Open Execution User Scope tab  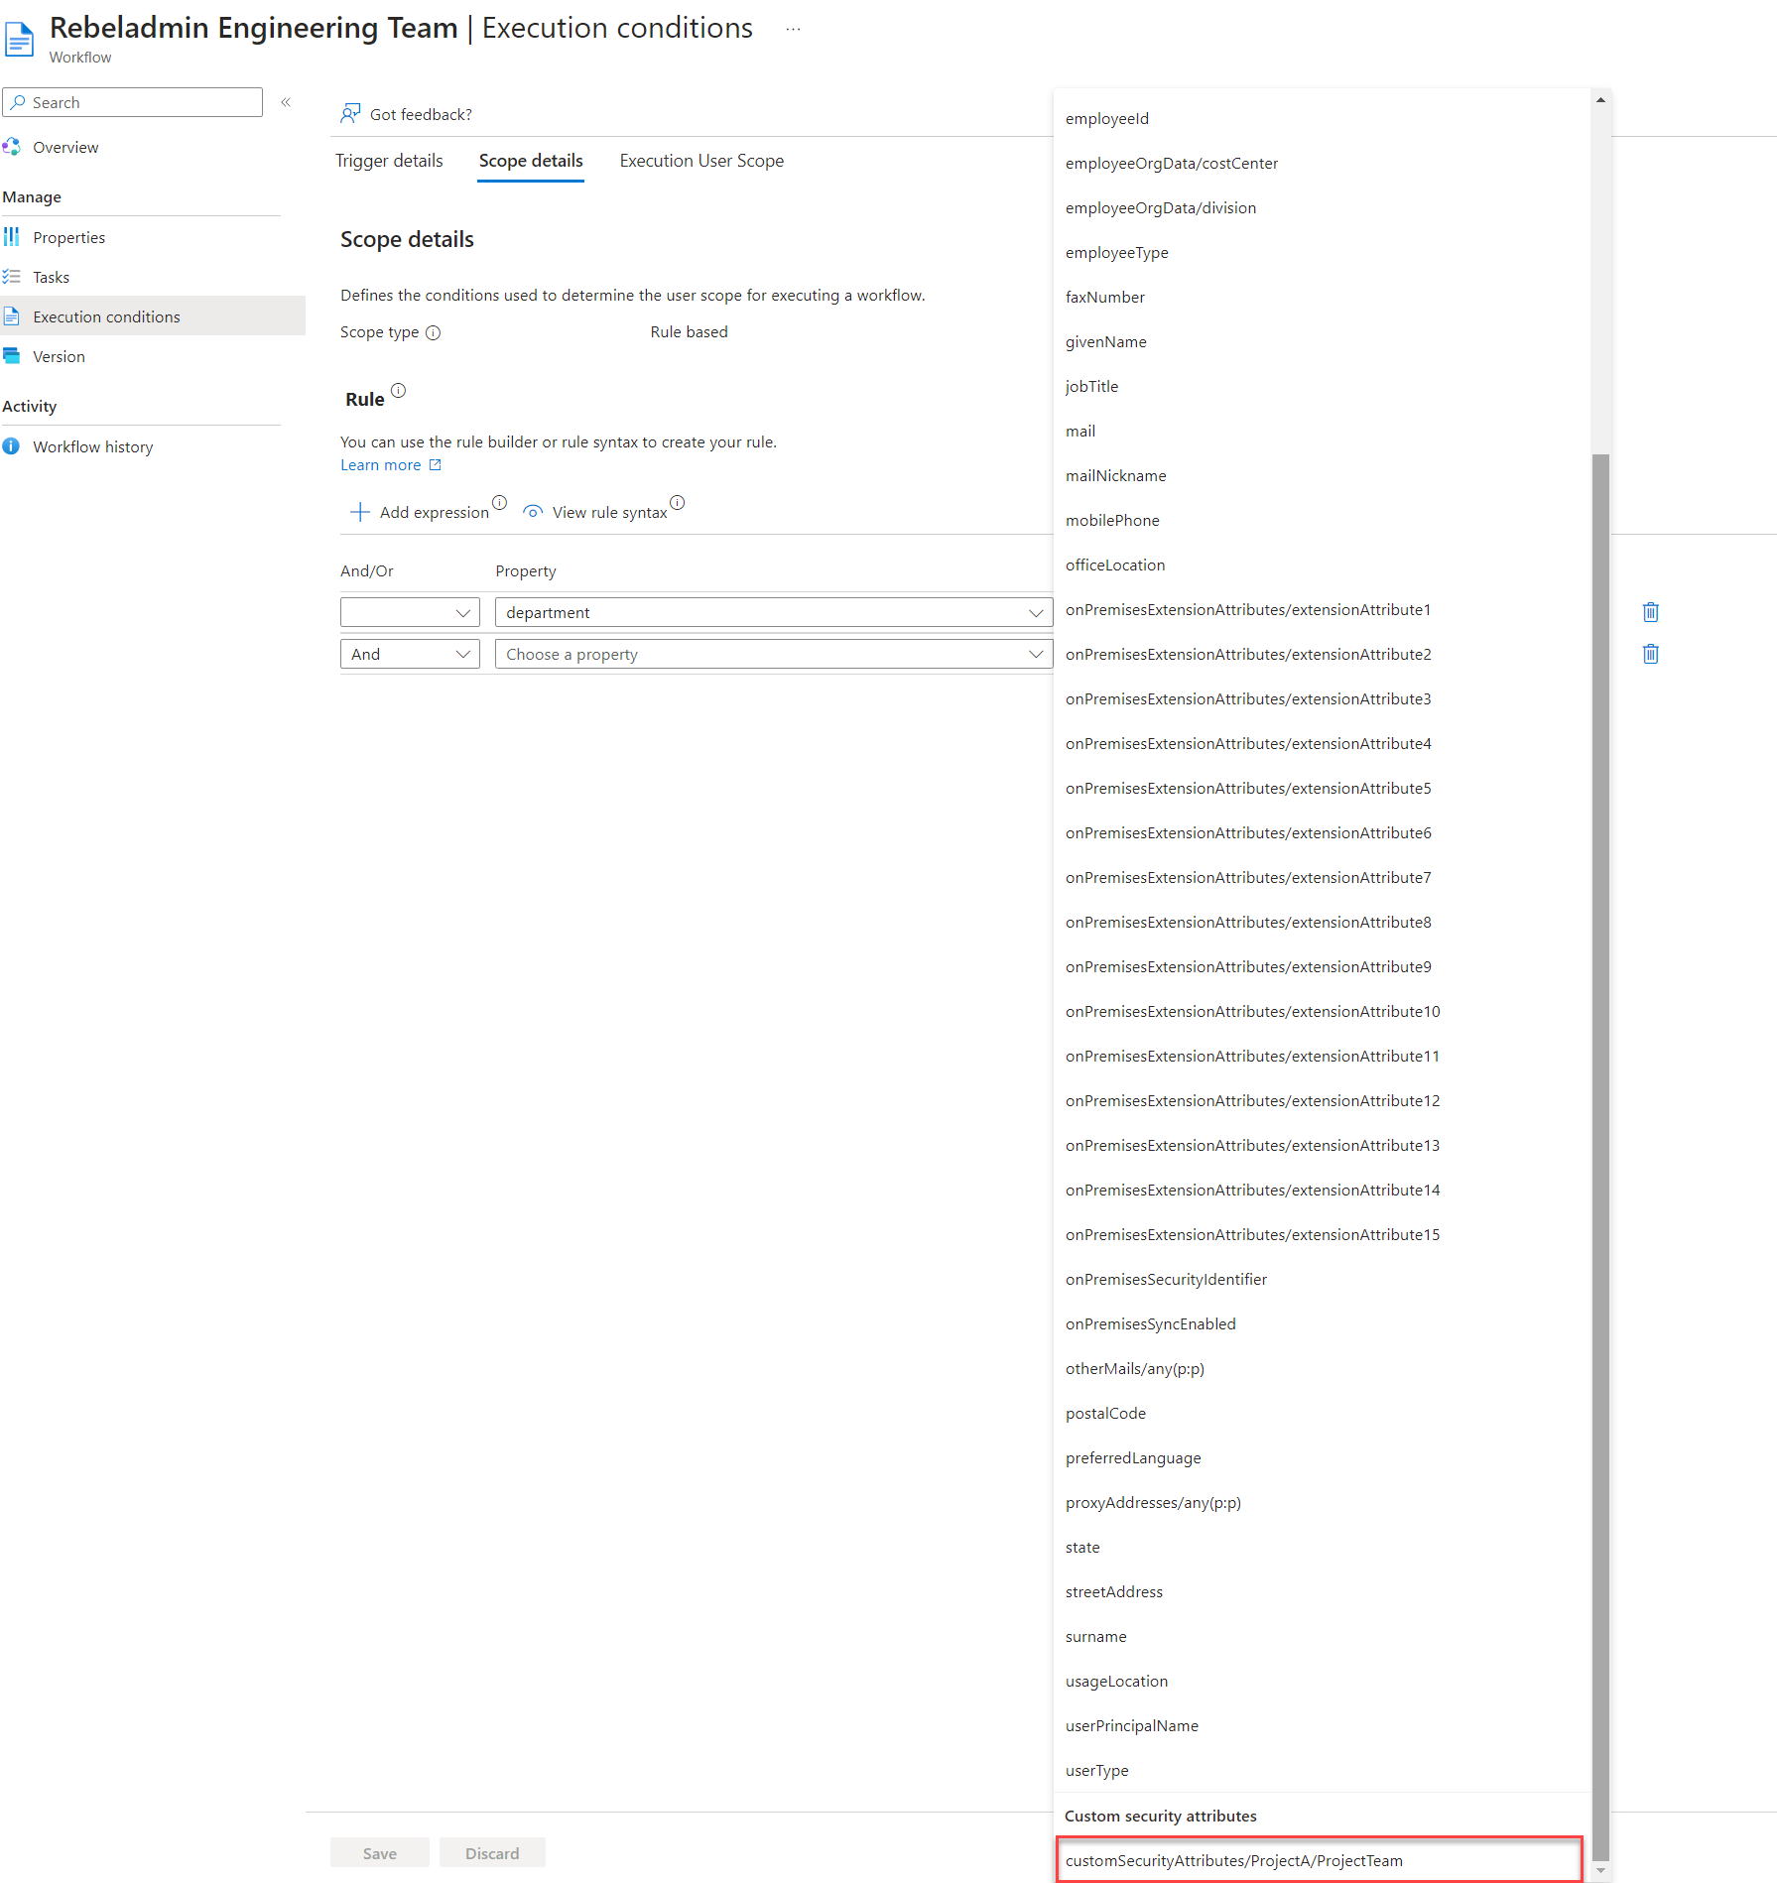click(701, 161)
